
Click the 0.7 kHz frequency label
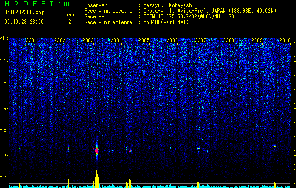point(4,155)
